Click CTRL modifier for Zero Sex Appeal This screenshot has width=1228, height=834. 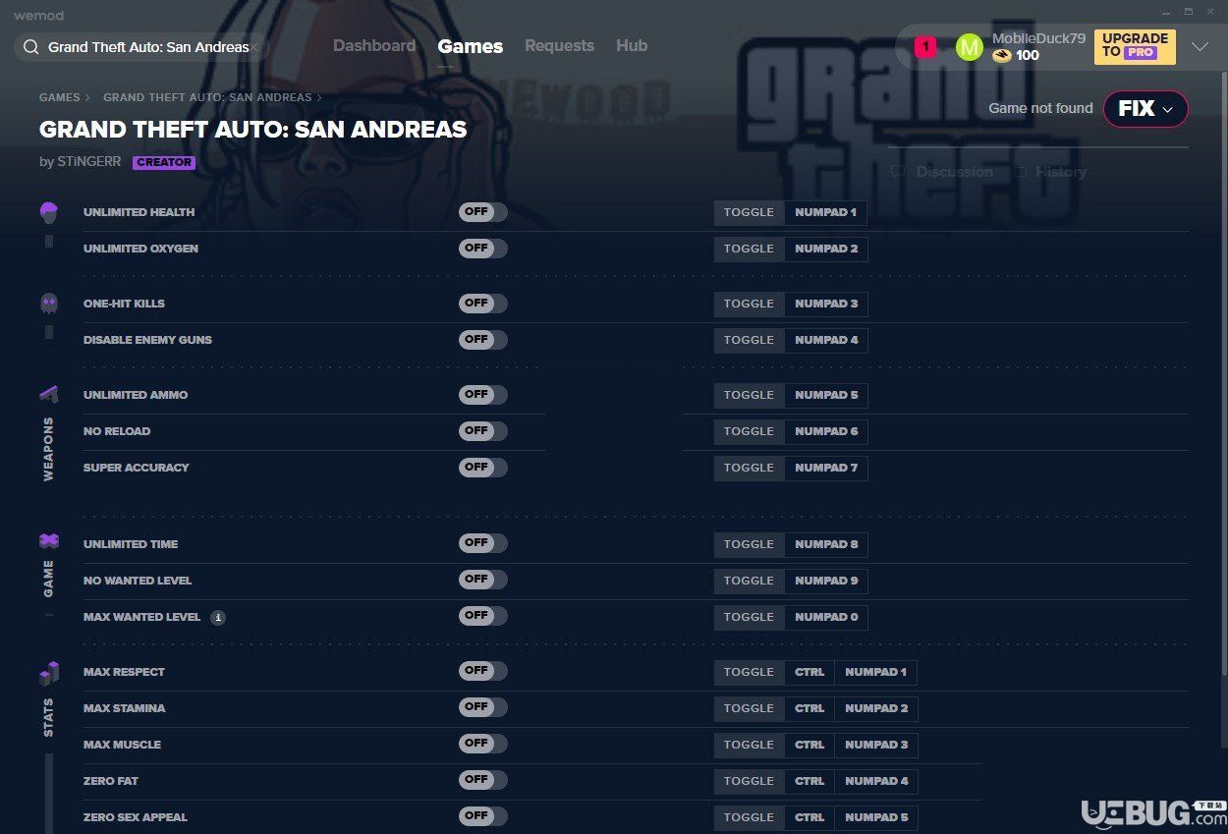[809, 817]
